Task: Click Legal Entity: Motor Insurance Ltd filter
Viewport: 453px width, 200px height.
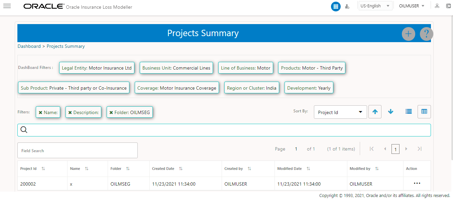Action: coord(97,68)
